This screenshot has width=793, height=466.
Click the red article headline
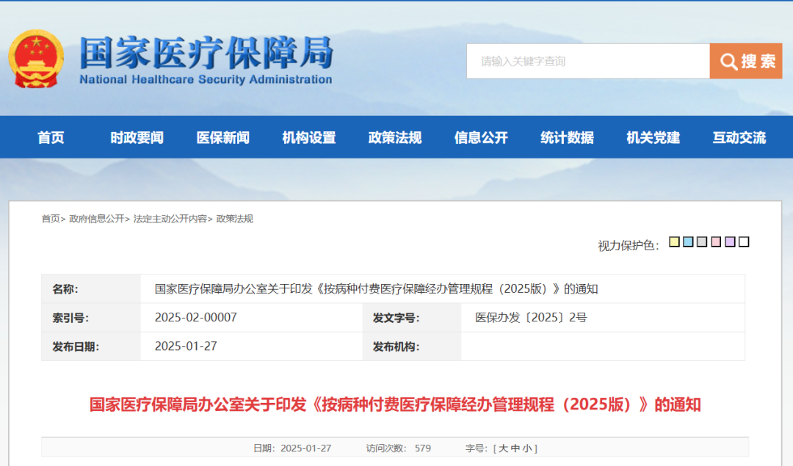click(395, 404)
